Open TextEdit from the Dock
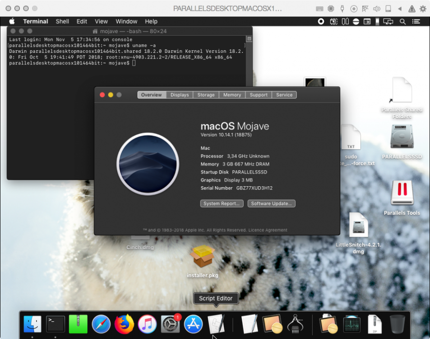430x339 pixels. tap(249, 324)
